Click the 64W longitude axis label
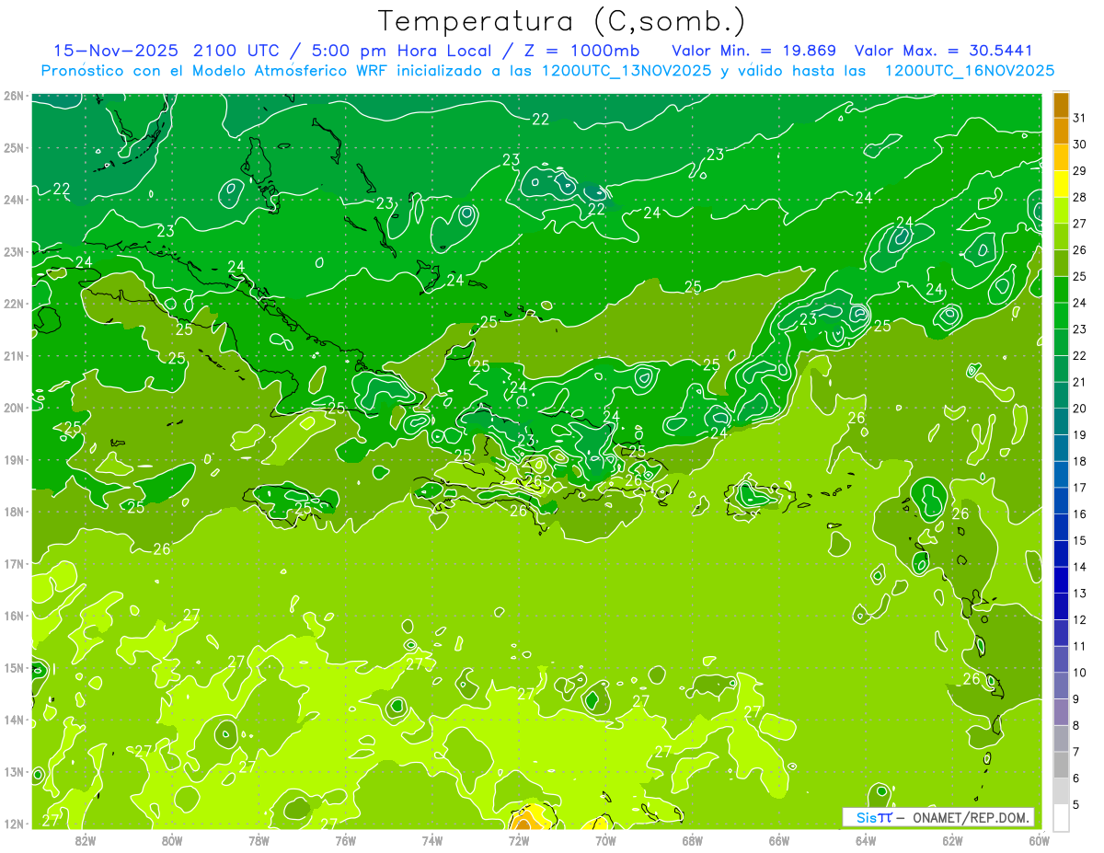 click(x=866, y=840)
